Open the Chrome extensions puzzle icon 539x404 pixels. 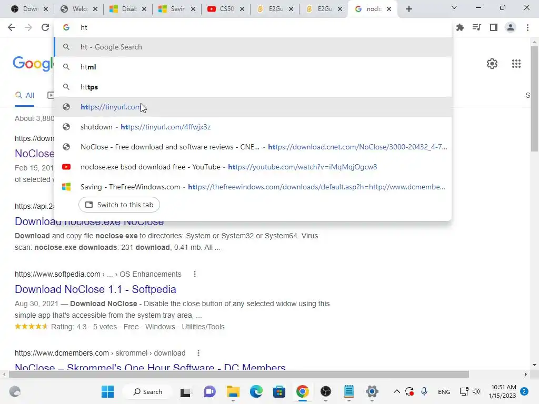pyautogui.click(x=460, y=27)
